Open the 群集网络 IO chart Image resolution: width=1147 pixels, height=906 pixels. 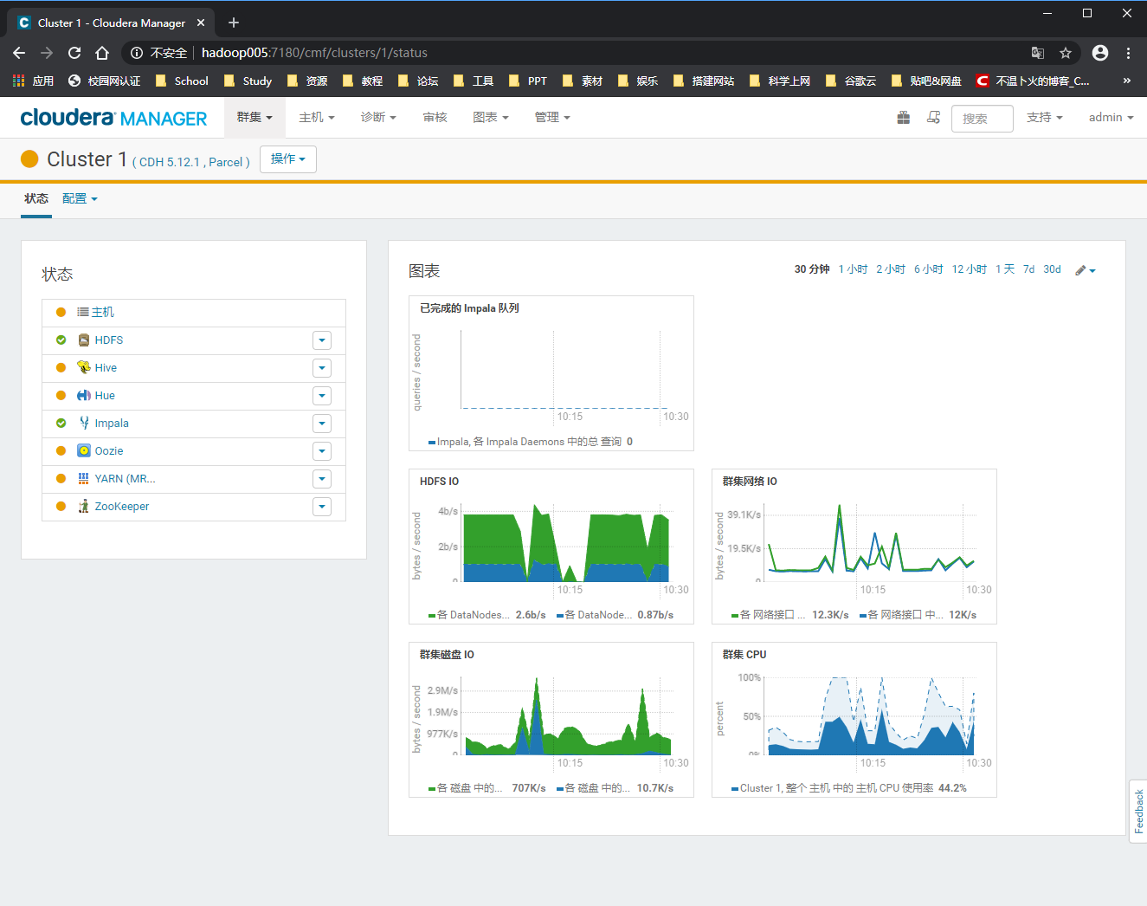point(854,546)
